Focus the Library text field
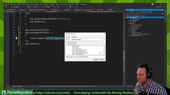 coord(87,40)
